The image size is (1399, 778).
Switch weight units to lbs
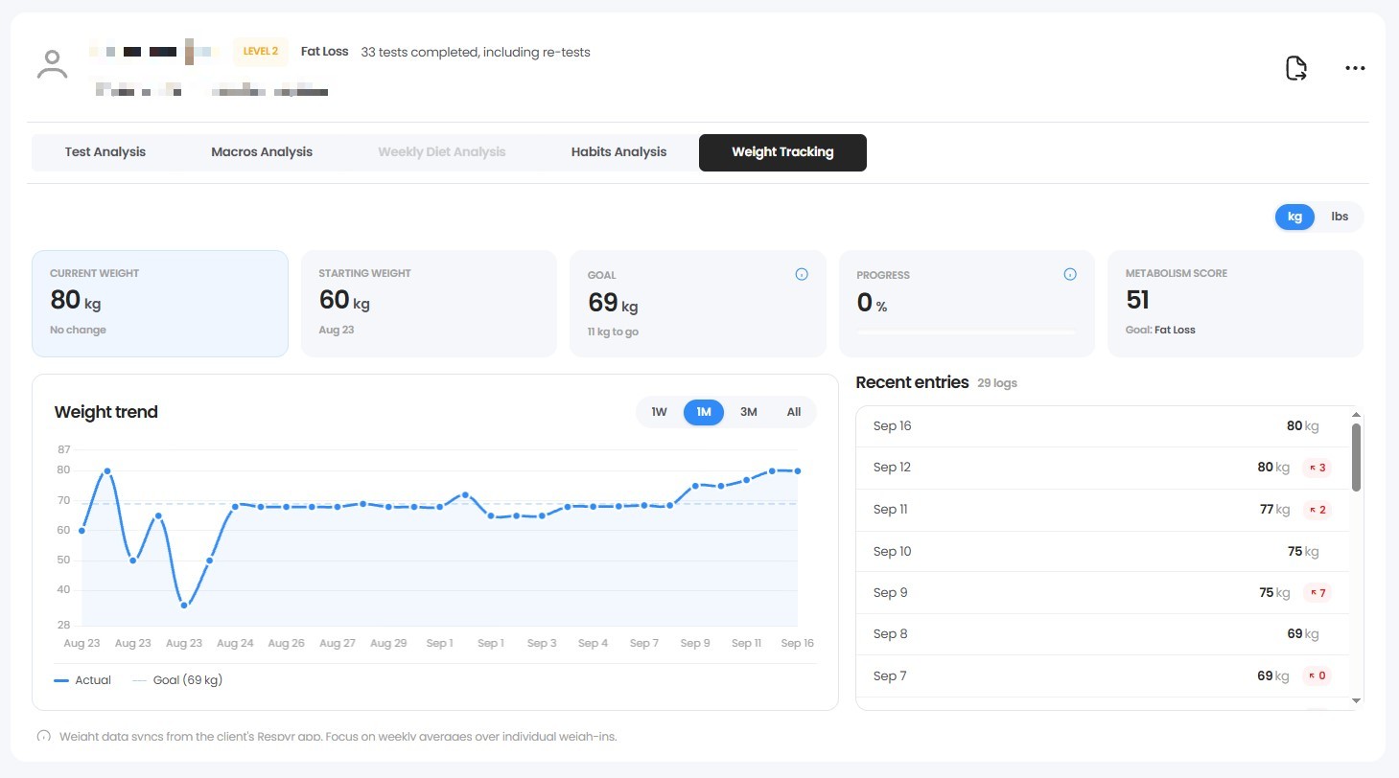1340,217
